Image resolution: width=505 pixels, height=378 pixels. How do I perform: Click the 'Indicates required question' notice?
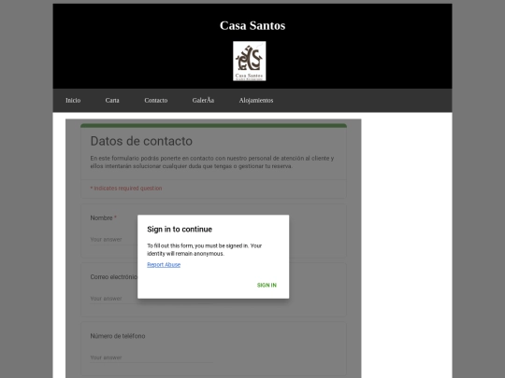(126, 188)
